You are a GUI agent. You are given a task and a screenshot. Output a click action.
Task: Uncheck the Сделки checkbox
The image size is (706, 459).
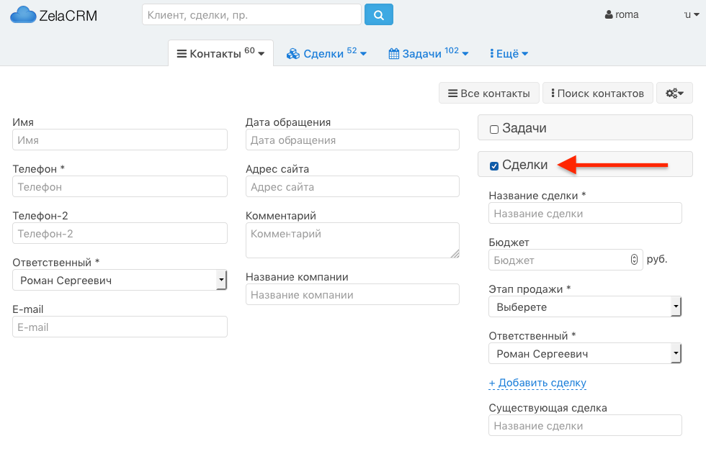tap(494, 166)
